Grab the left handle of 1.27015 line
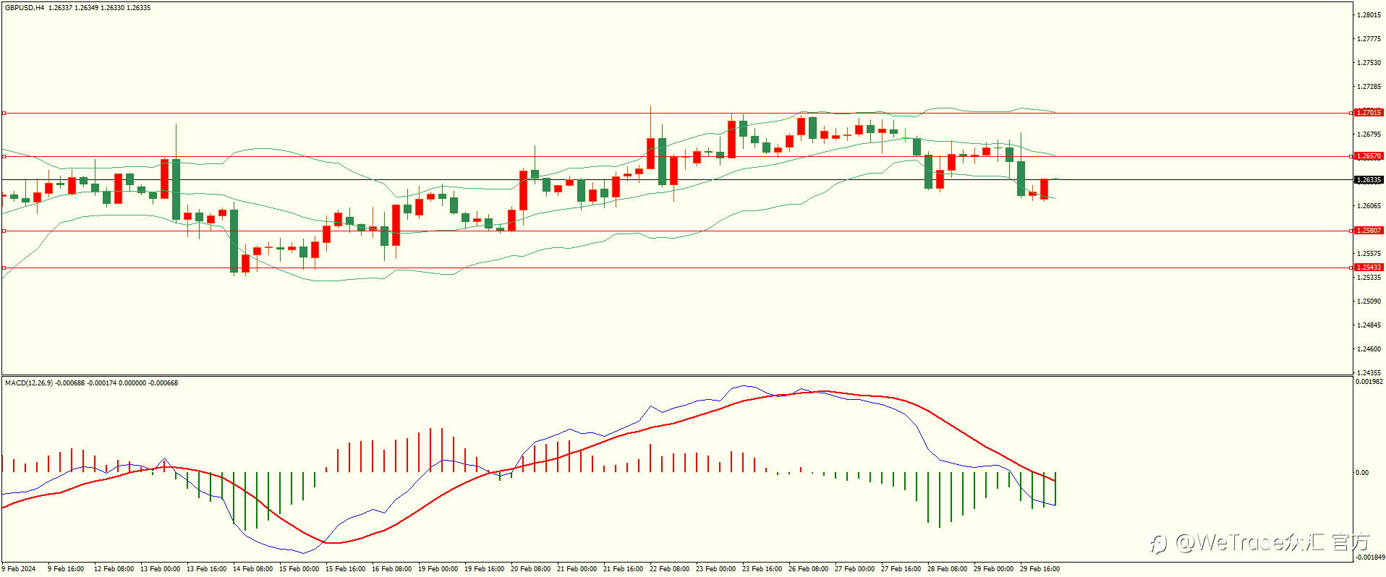 coord(4,113)
